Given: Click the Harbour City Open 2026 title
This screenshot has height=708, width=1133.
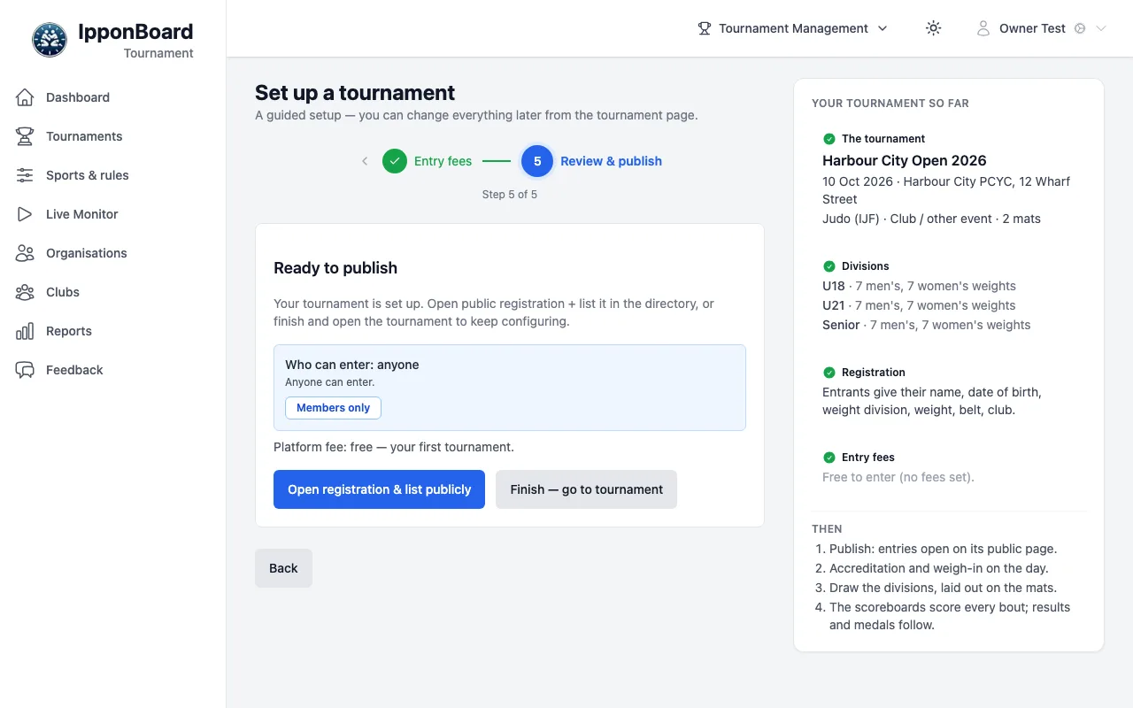Looking at the screenshot, I should 904,160.
